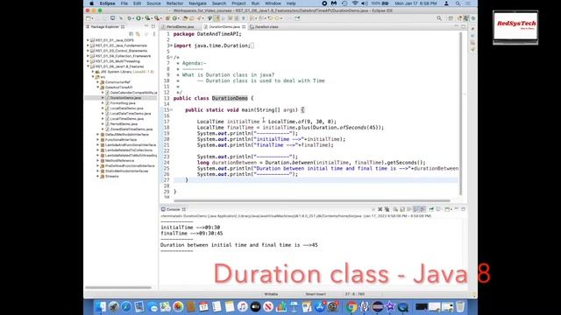Toggle Link with Editor in Package Explorer
561x315 pixels.
[138, 34]
